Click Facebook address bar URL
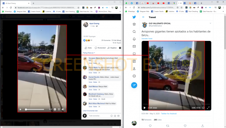 pos(46,7)
